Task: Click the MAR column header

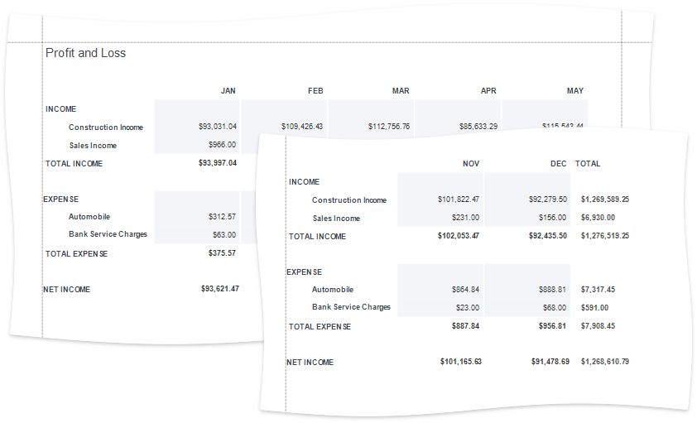Action: pyautogui.click(x=401, y=90)
